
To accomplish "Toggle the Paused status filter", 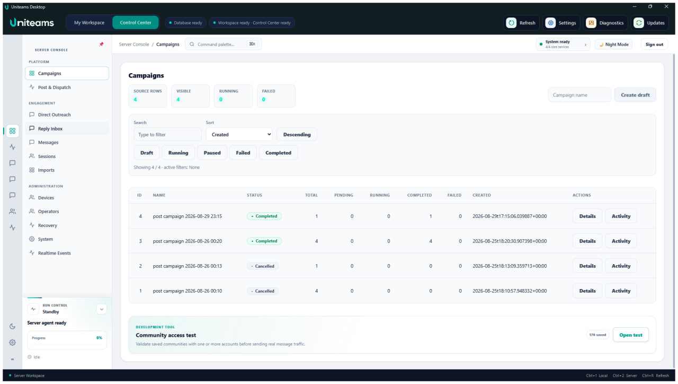I will 212,153.
